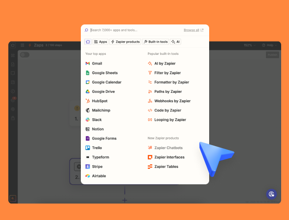This screenshot has height=220, width=289.
Task: Pick Slack from top apps
Action: [94, 120]
